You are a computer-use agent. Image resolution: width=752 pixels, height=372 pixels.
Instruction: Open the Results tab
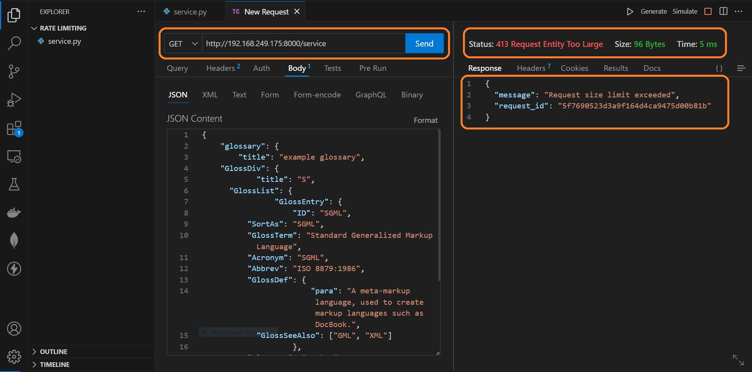(x=616, y=68)
